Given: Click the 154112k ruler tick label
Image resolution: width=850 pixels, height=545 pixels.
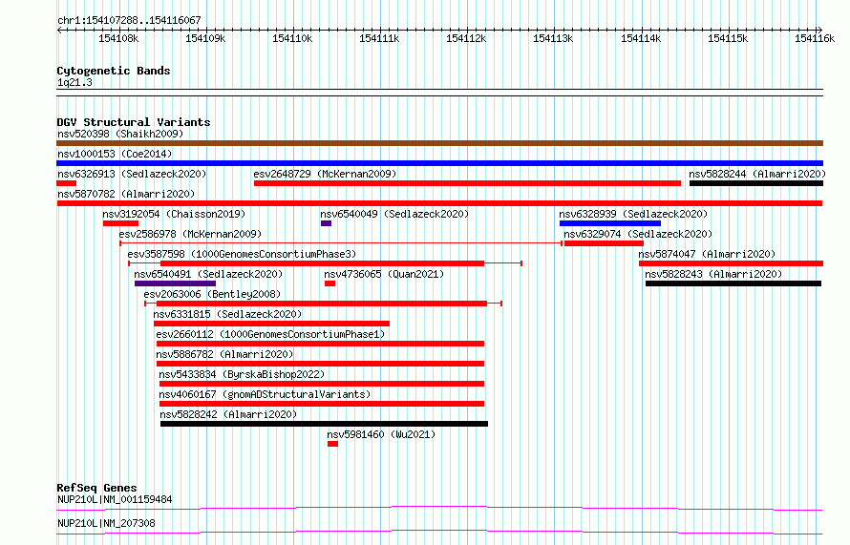Looking at the screenshot, I should 466,38.
